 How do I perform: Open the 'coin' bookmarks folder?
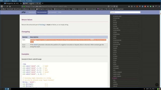pos(33,9)
